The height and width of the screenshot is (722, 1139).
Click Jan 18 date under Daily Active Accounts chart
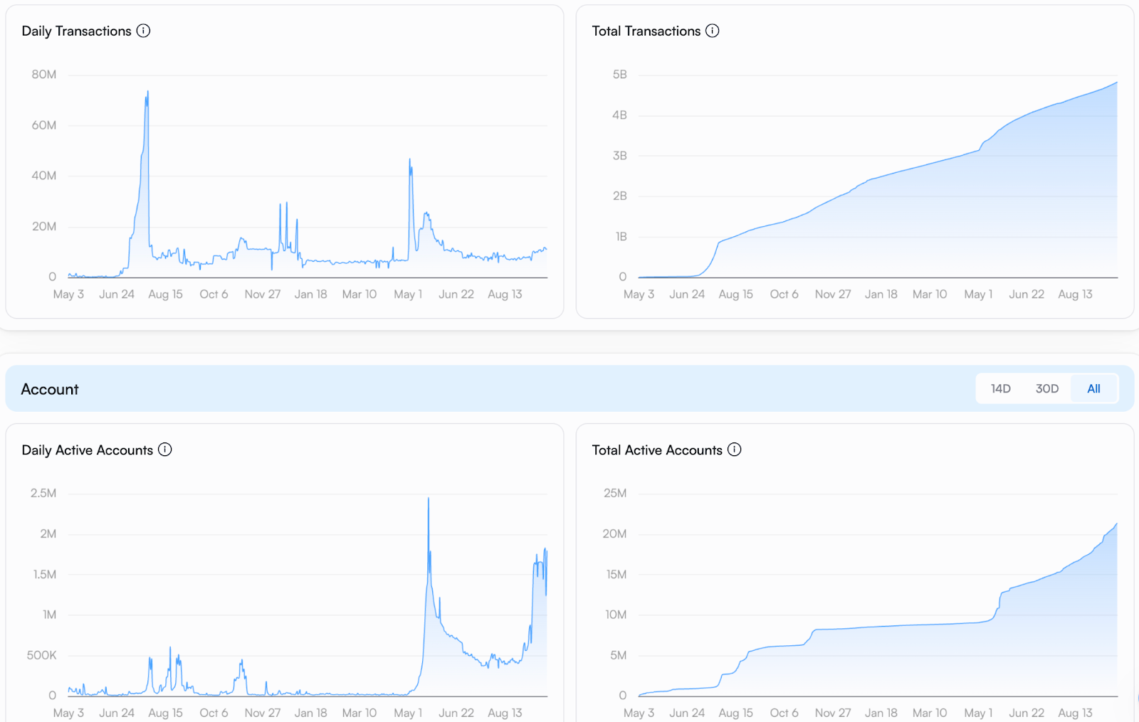(x=311, y=713)
